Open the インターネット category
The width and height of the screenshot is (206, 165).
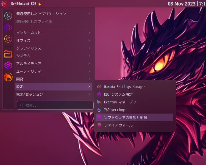(x=54, y=33)
